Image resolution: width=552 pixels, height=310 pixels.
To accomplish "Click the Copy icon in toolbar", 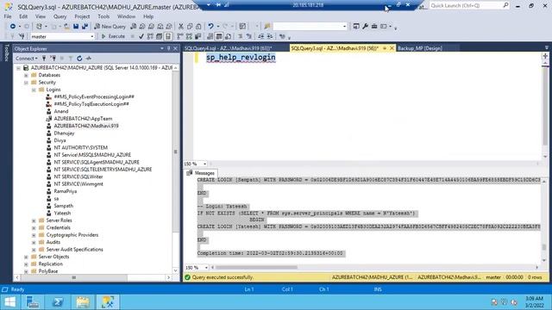I will click(190, 27).
